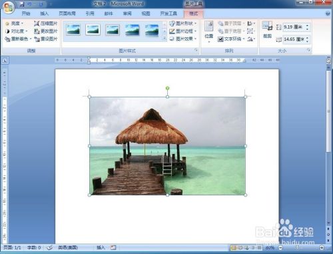Click 压缩图片 (Compress Pictures)

[x=46, y=23]
